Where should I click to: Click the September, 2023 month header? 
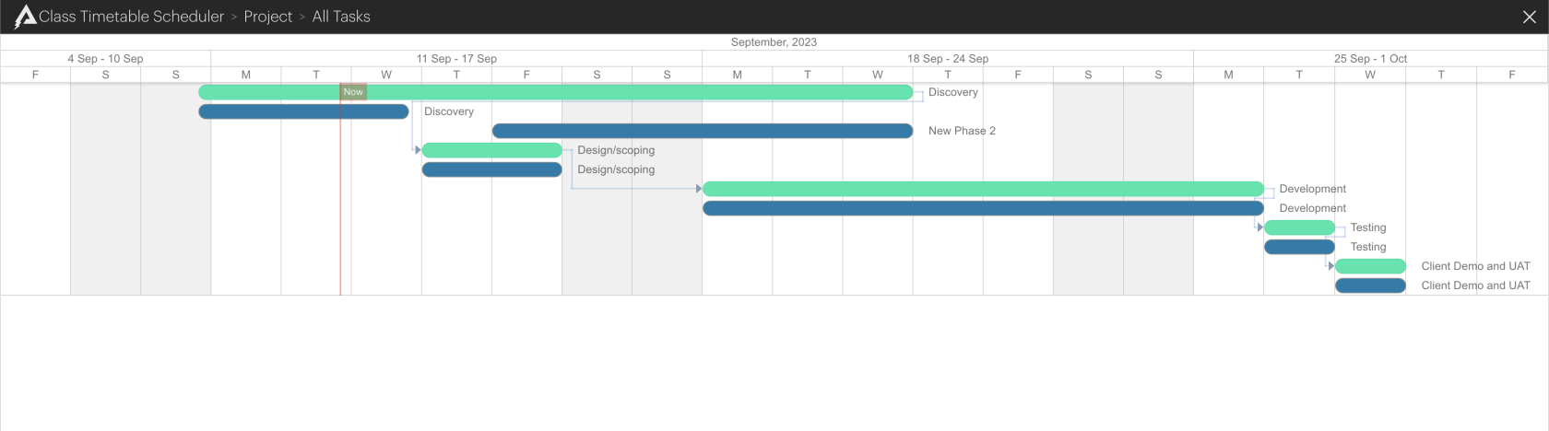[x=774, y=42]
